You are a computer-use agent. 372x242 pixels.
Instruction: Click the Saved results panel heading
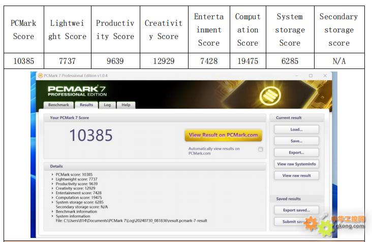click(288, 199)
